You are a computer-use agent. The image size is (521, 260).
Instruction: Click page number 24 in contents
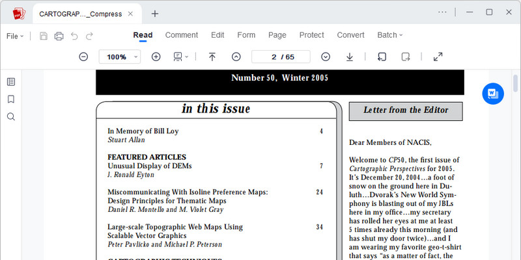[319, 192]
